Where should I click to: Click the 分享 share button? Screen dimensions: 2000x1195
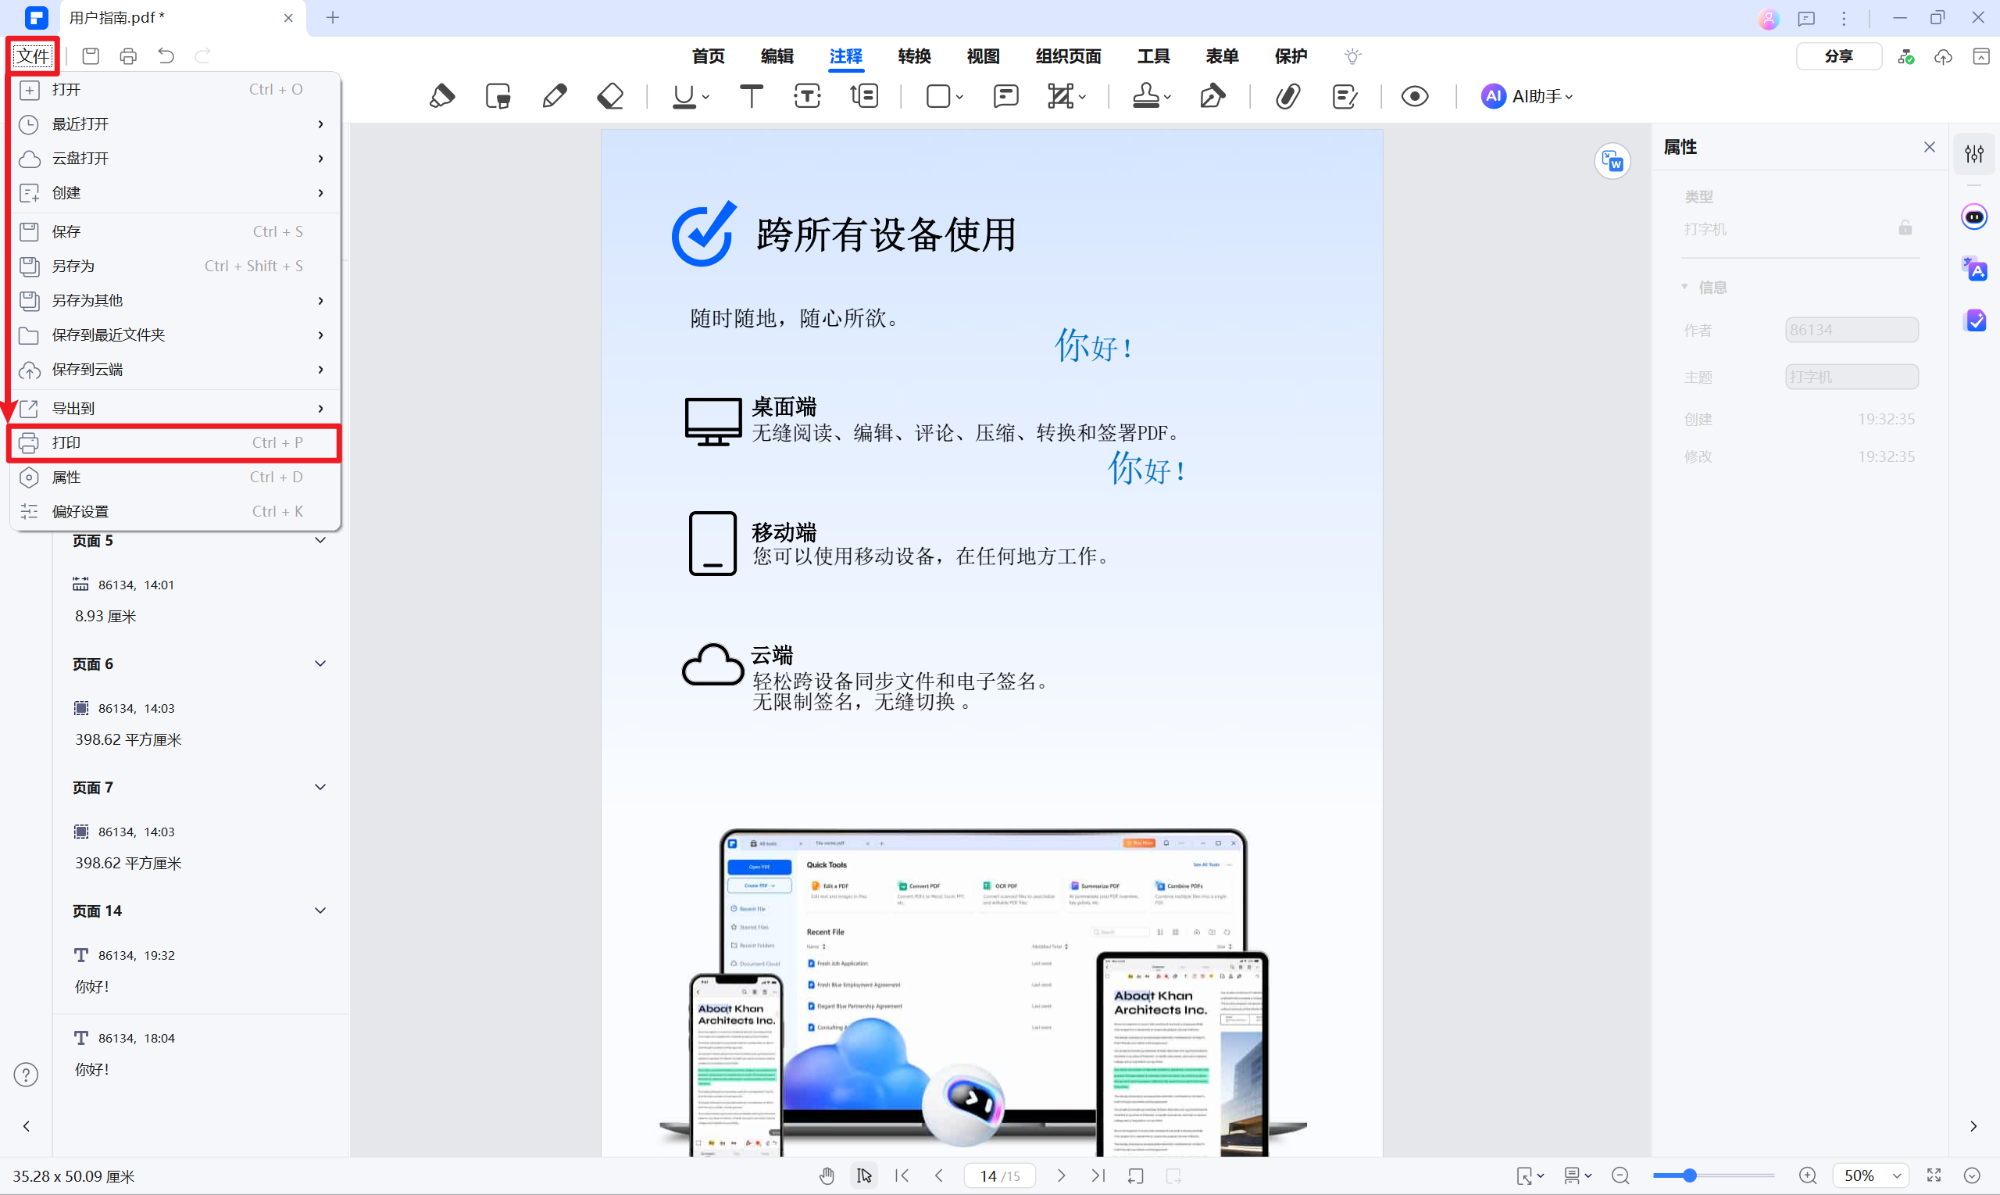point(1838,55)
